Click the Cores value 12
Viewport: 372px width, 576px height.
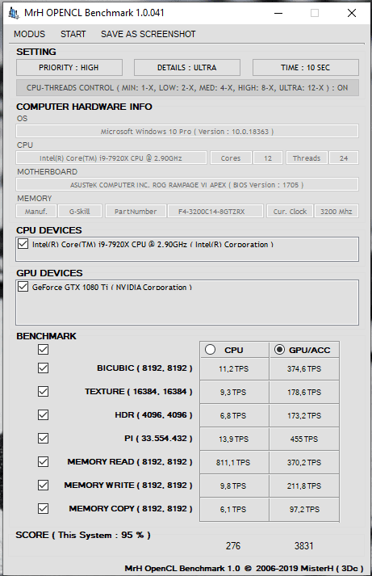(268, 158)
